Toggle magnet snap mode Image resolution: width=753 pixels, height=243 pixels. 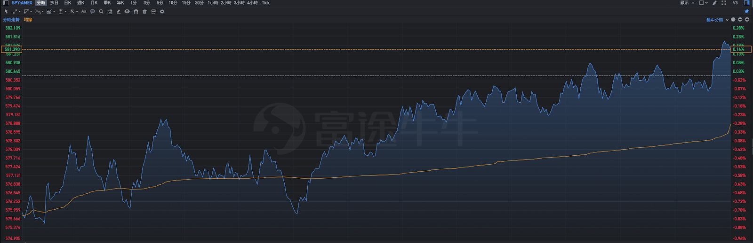(x=136, y=11)
